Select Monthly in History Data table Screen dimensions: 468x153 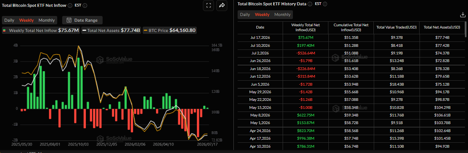pyautogui.click(x=282, y=14)
